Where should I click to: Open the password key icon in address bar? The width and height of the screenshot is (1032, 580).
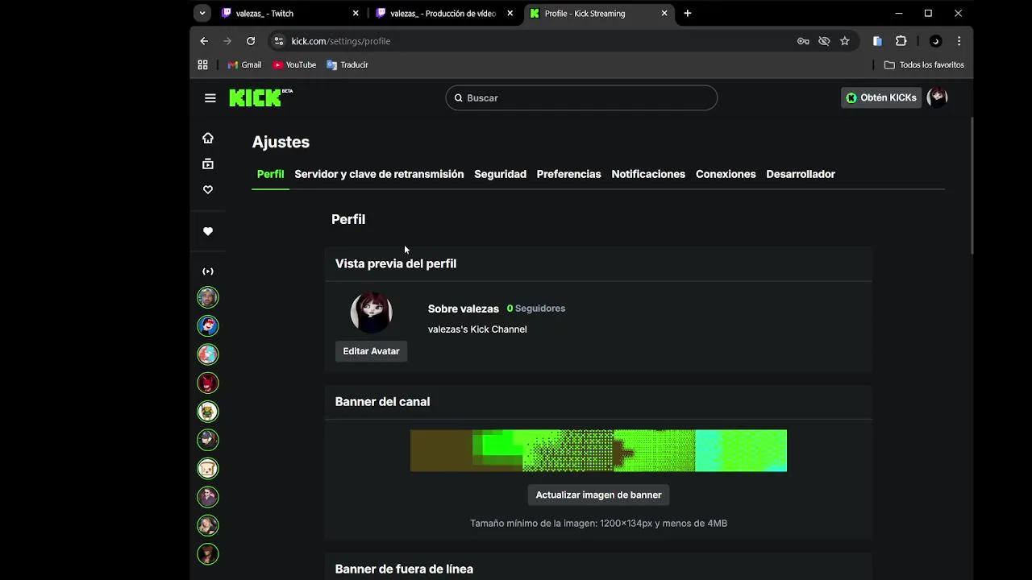[803, 41]
